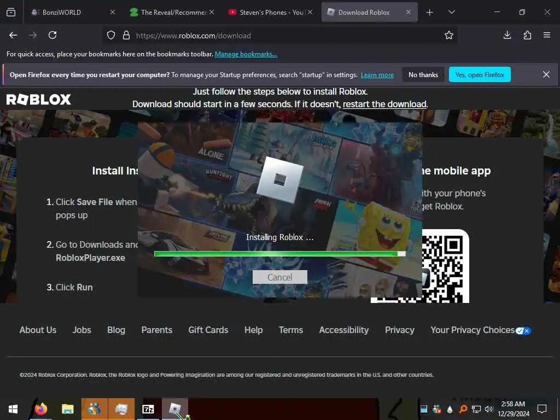Click the Roblox installer logo tile
560x420 pixels.
tap(280, 180)
